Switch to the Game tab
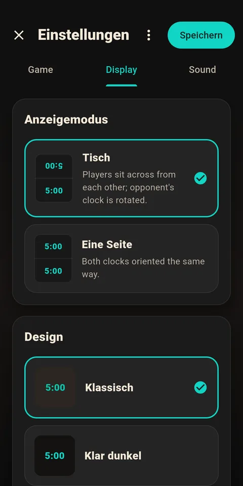The height and width of the screenshot is (486, 243). pos(40,70)
